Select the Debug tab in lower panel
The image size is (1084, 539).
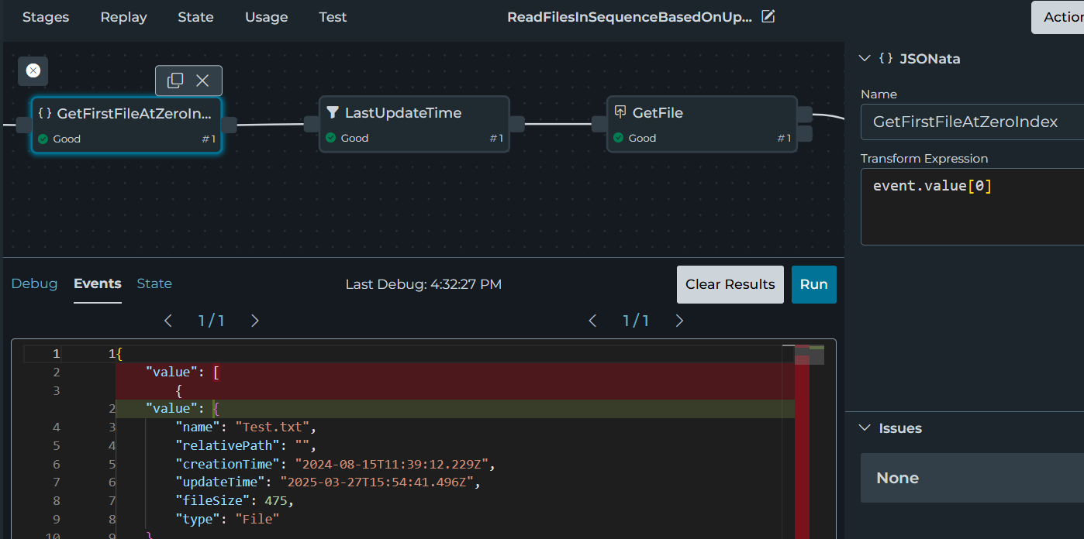point(34,283)
